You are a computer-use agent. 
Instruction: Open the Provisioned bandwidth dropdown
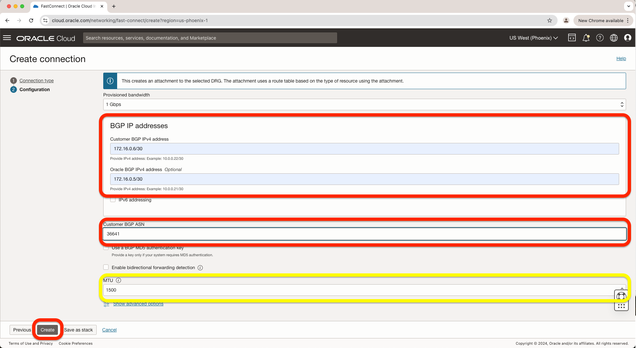[364, 104]
